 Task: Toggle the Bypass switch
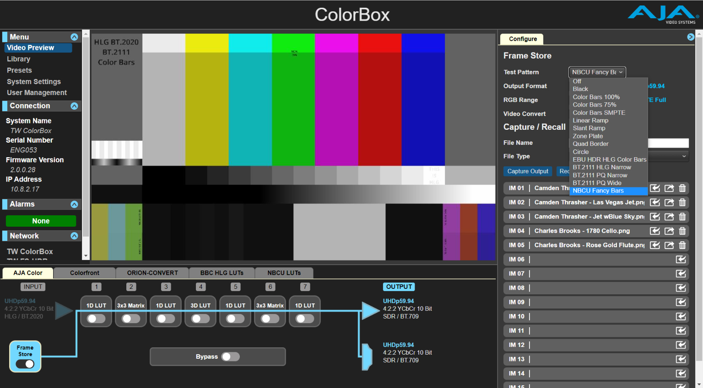click(230, 356)
